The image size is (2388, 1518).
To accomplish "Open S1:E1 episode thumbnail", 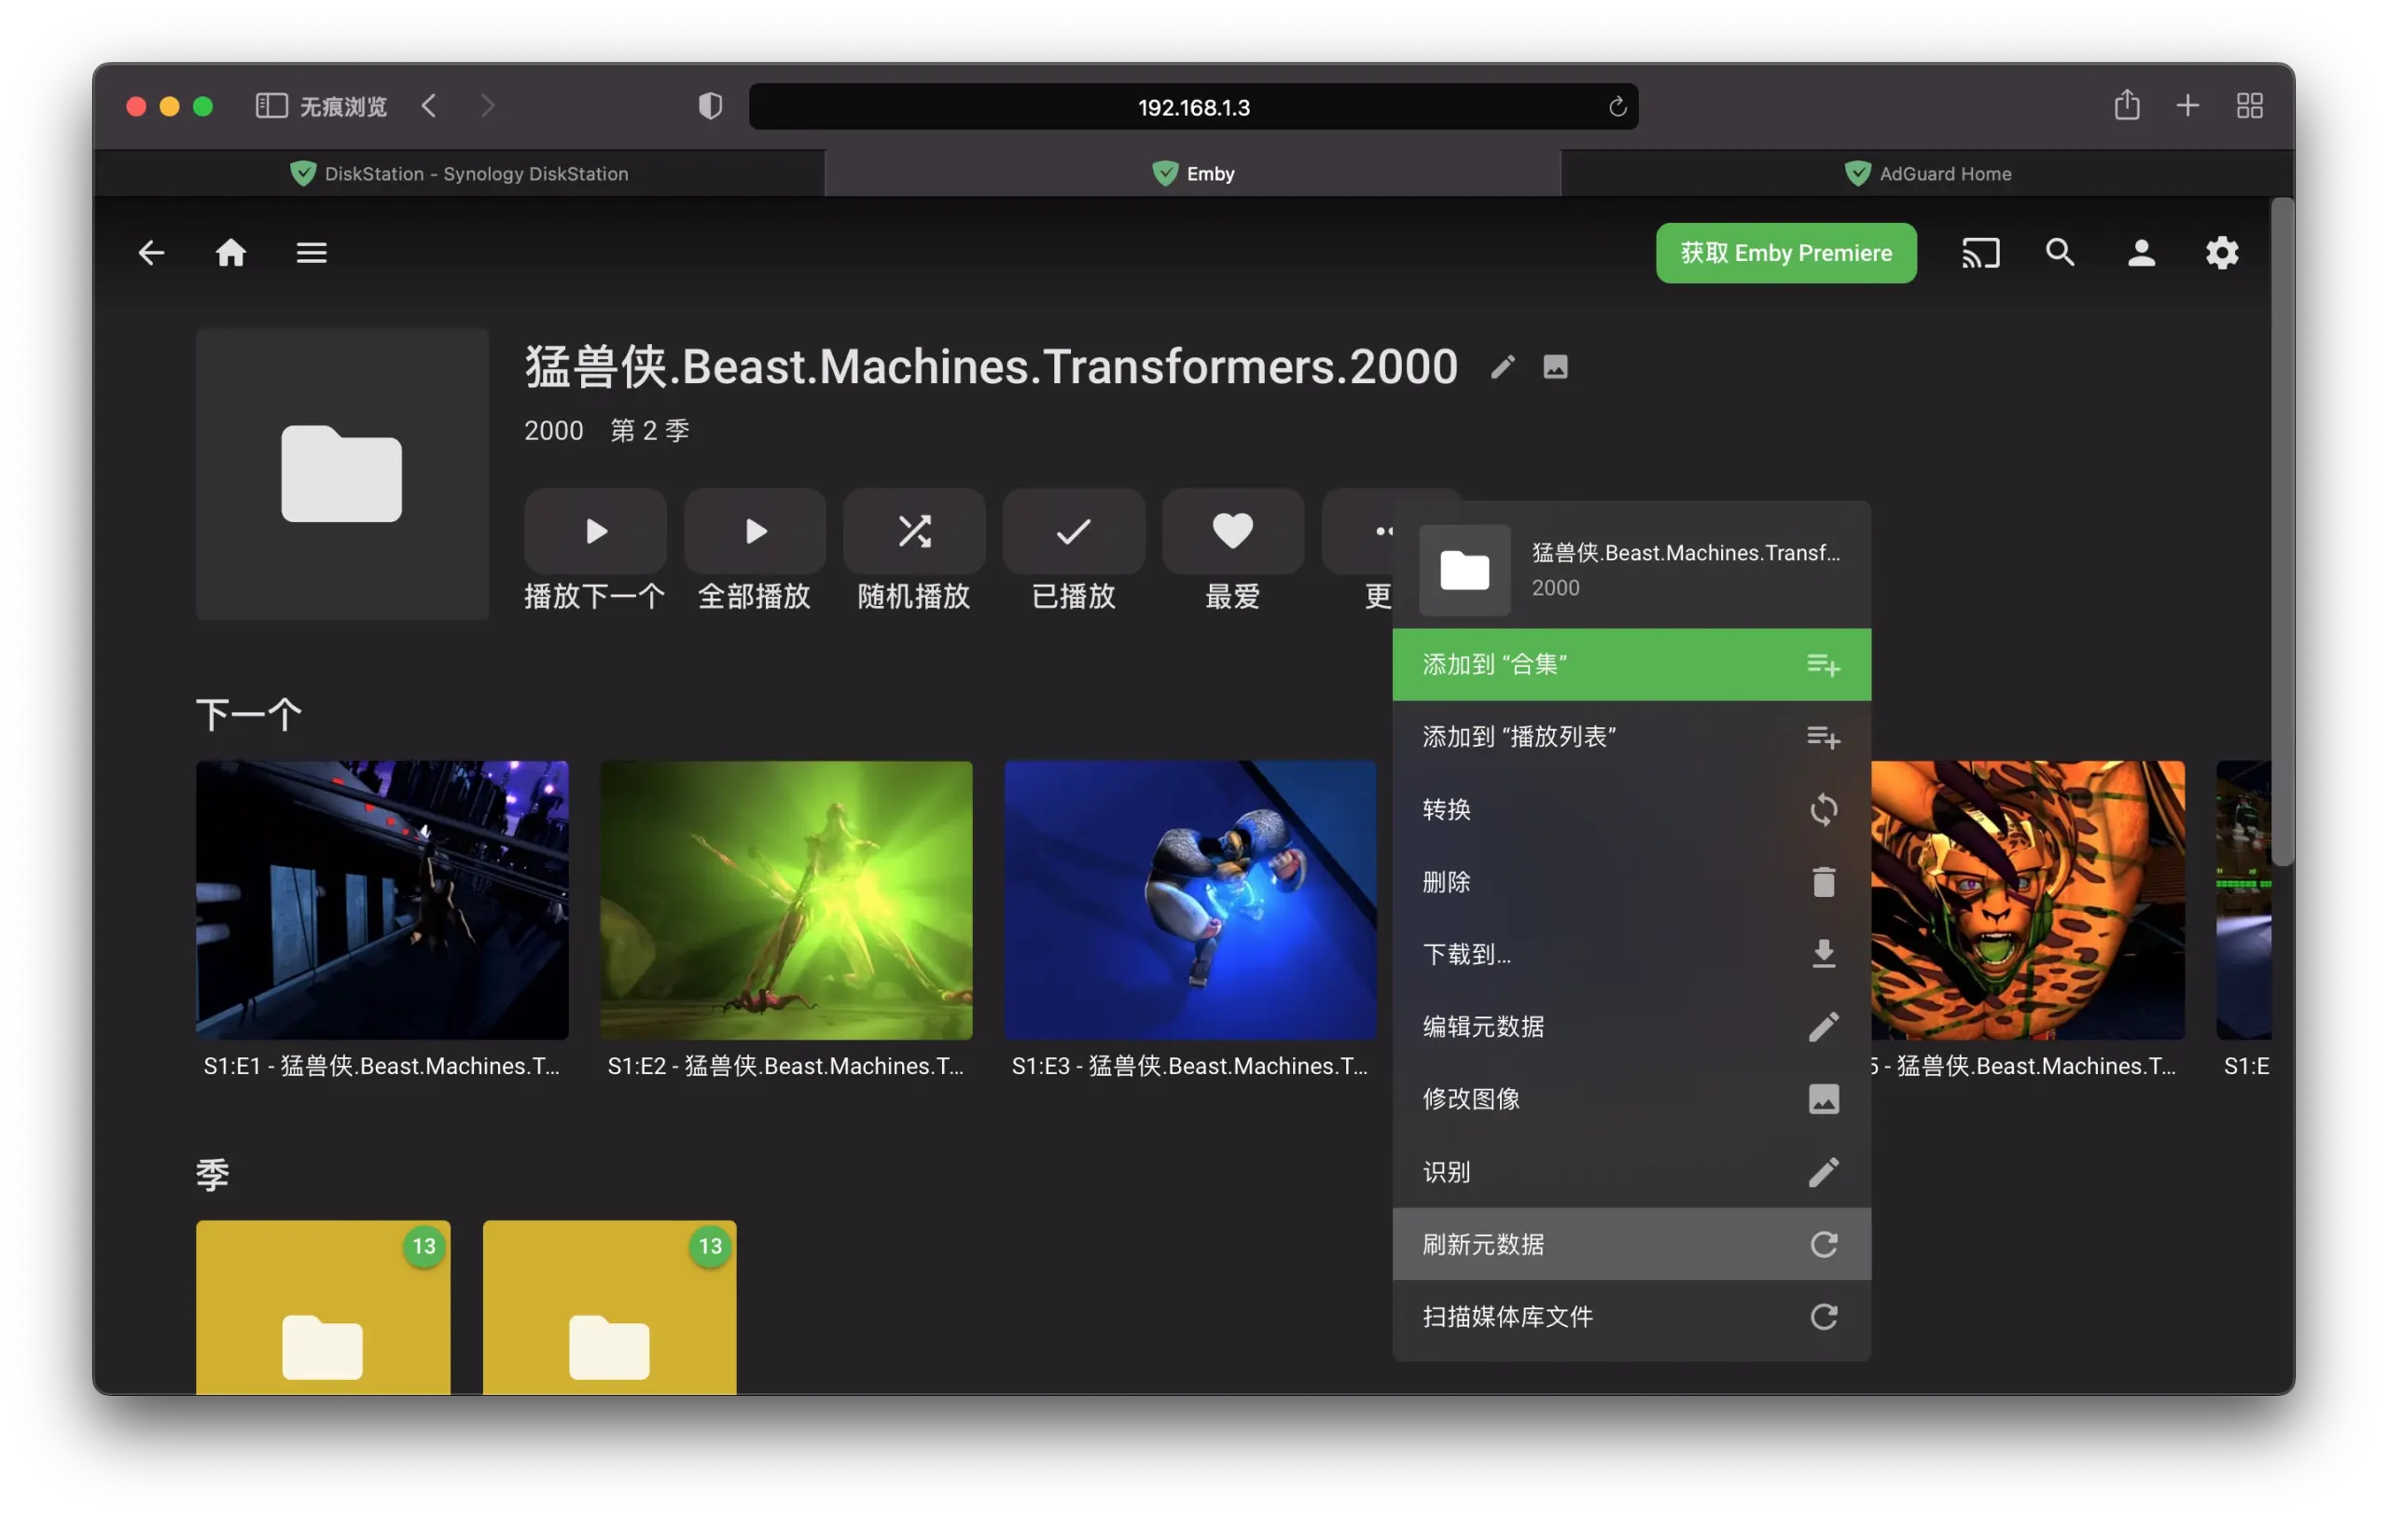I will [382, 901].
